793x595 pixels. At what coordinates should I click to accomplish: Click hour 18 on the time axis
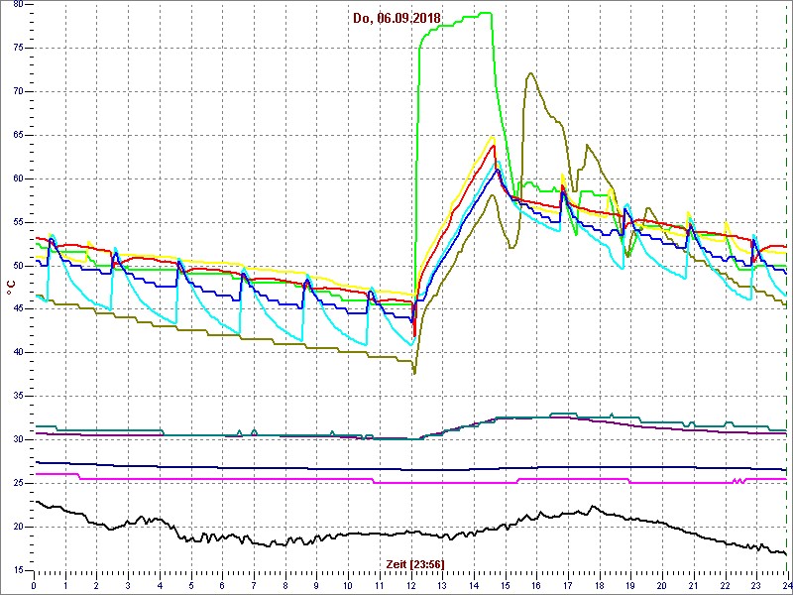point(599,585)
